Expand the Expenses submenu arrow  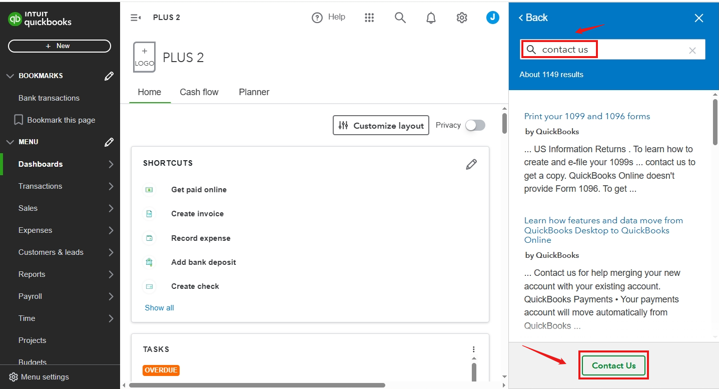coord(111,230)
